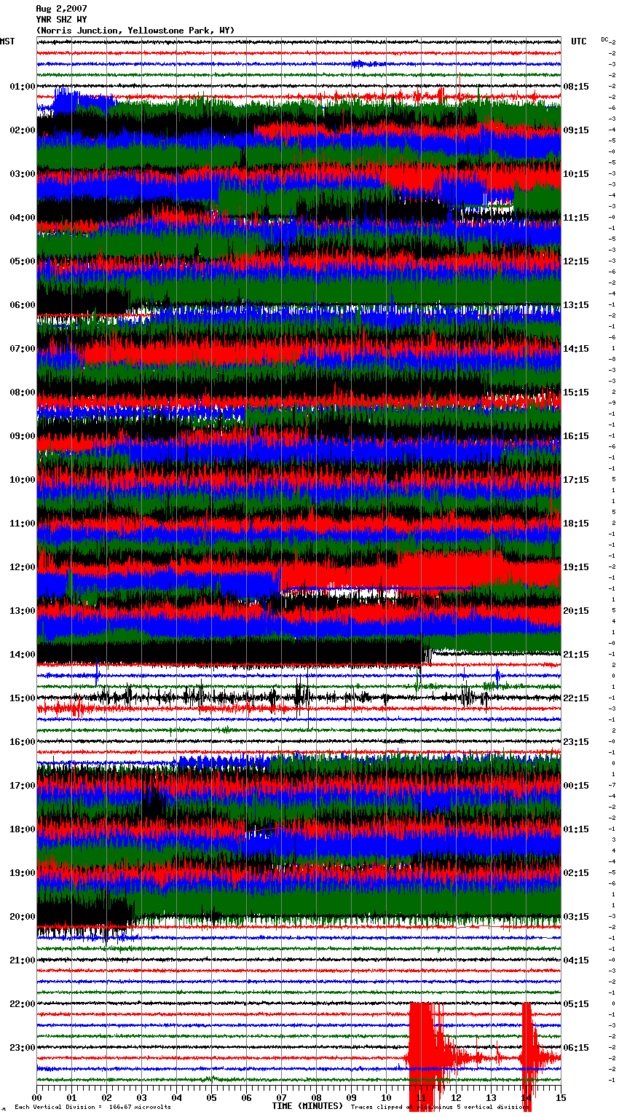
Task: Click the "18:15" UTC time label
Action: [x=576, y=524]
